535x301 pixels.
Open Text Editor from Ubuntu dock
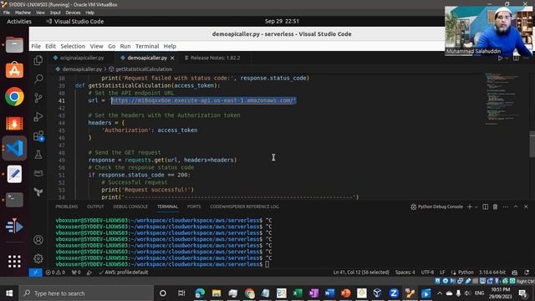click(x=14, y=174)
